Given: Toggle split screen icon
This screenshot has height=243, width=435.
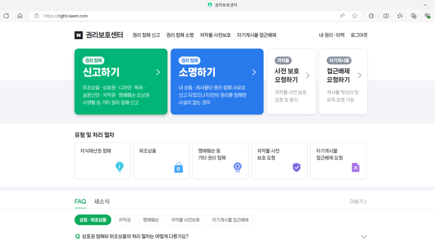Looking at the screenshot, I should point(386,16).
